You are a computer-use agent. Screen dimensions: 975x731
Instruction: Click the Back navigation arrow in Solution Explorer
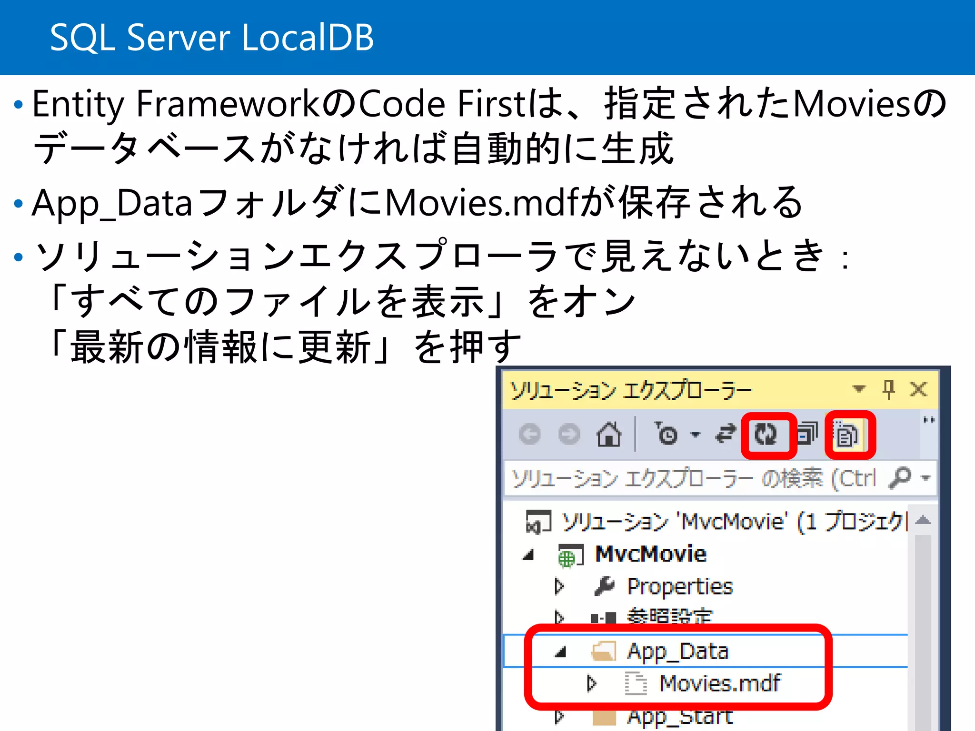pos(530,434)
